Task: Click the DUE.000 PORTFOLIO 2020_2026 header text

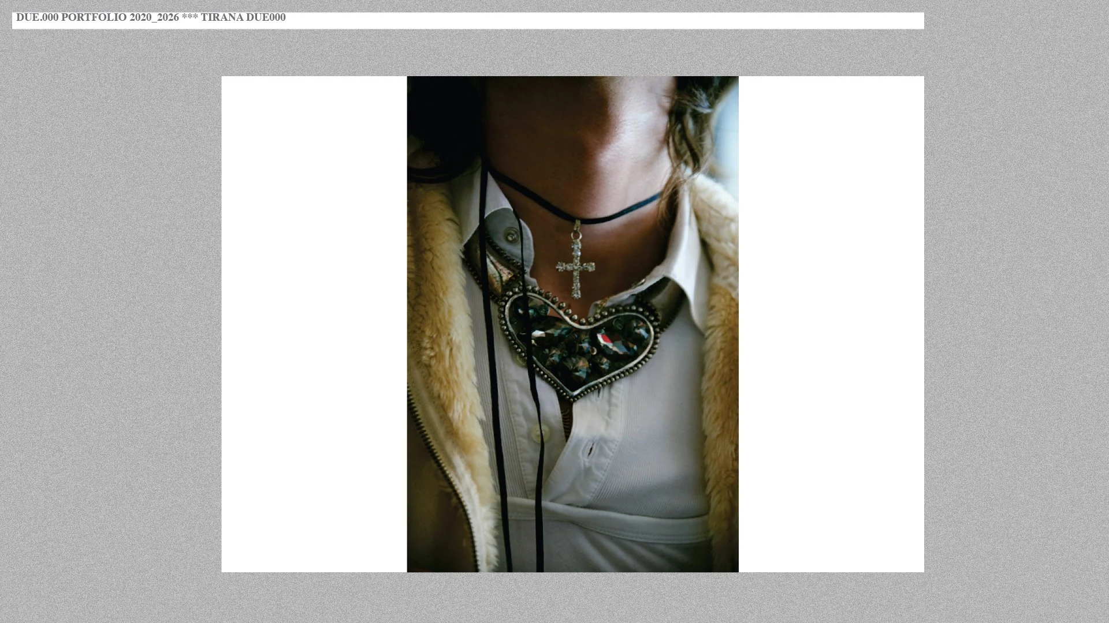Action: (97, 17)
